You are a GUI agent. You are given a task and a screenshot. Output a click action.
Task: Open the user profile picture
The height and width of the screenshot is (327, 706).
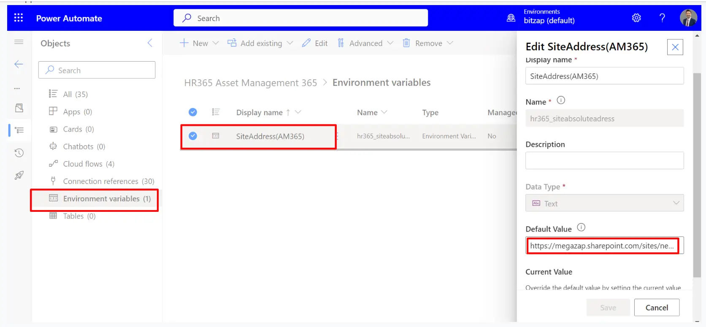point(688,18)
